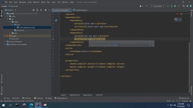The width and height of the screenshot is (193, 108).
Task: Open the VCS menu
Action: [x=59, y=2]
